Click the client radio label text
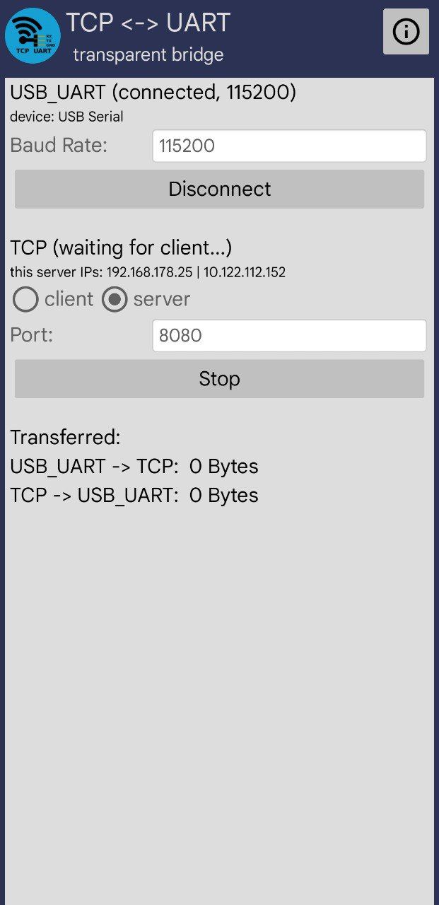 point(69,300)
